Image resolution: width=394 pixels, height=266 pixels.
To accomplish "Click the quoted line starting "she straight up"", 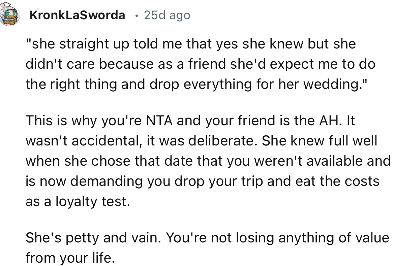I will coord(190,44).
